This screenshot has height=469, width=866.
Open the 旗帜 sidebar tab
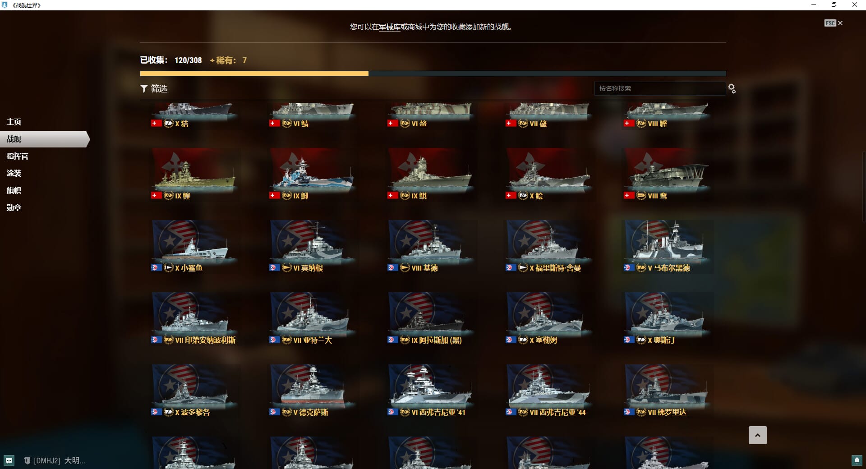pyautogui.click(x=14, y=190)
